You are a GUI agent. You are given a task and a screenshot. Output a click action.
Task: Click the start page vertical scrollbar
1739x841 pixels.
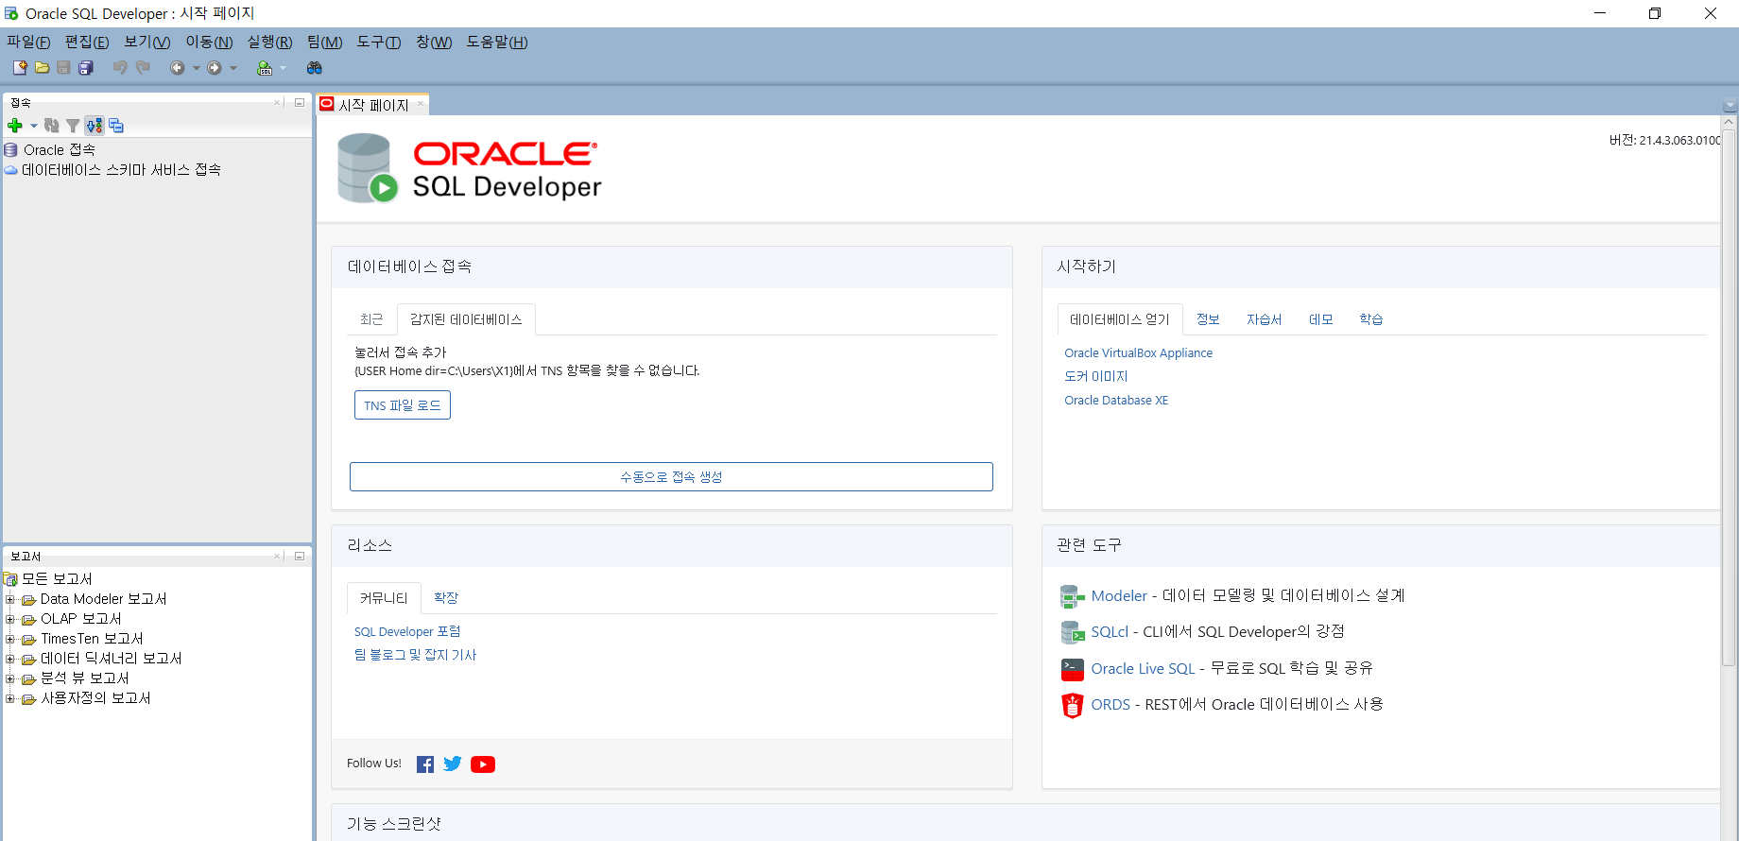(1729, 397)
